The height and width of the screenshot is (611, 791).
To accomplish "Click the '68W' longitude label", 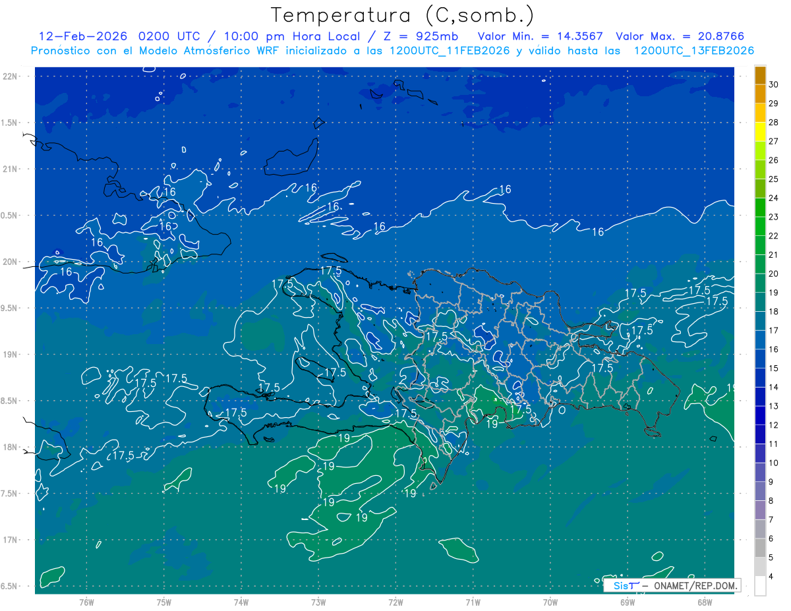I will (x=705, y=602).
